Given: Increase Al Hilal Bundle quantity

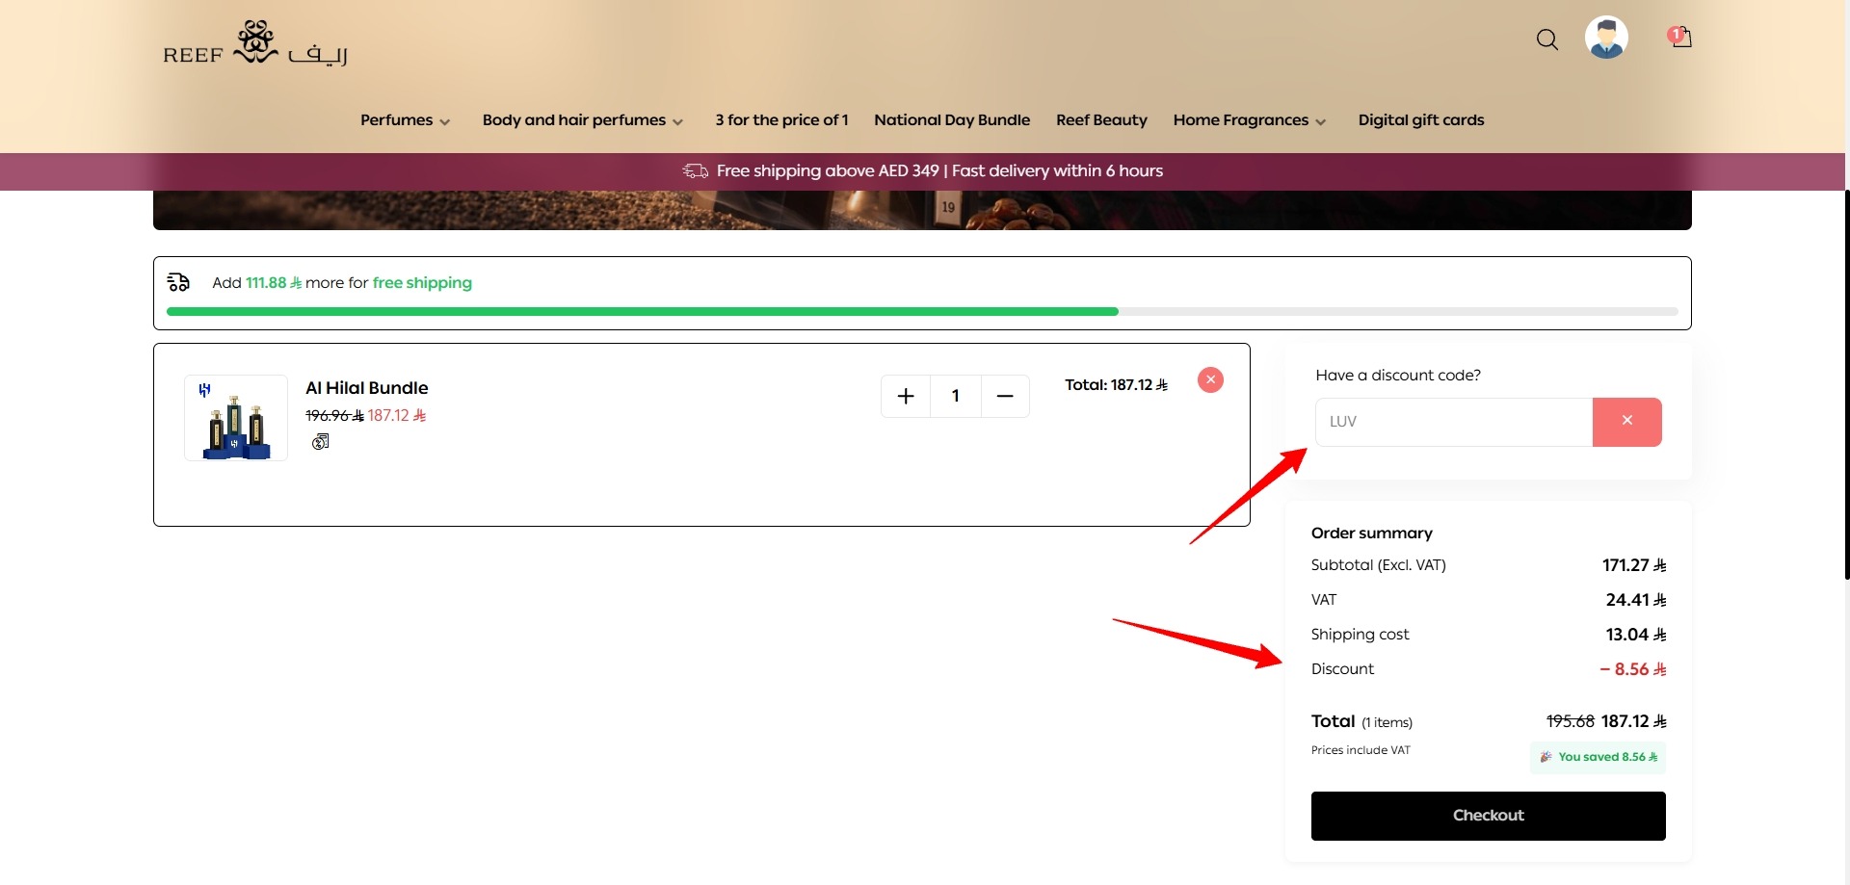Looking at the screenshot, I should click(906, 396).
